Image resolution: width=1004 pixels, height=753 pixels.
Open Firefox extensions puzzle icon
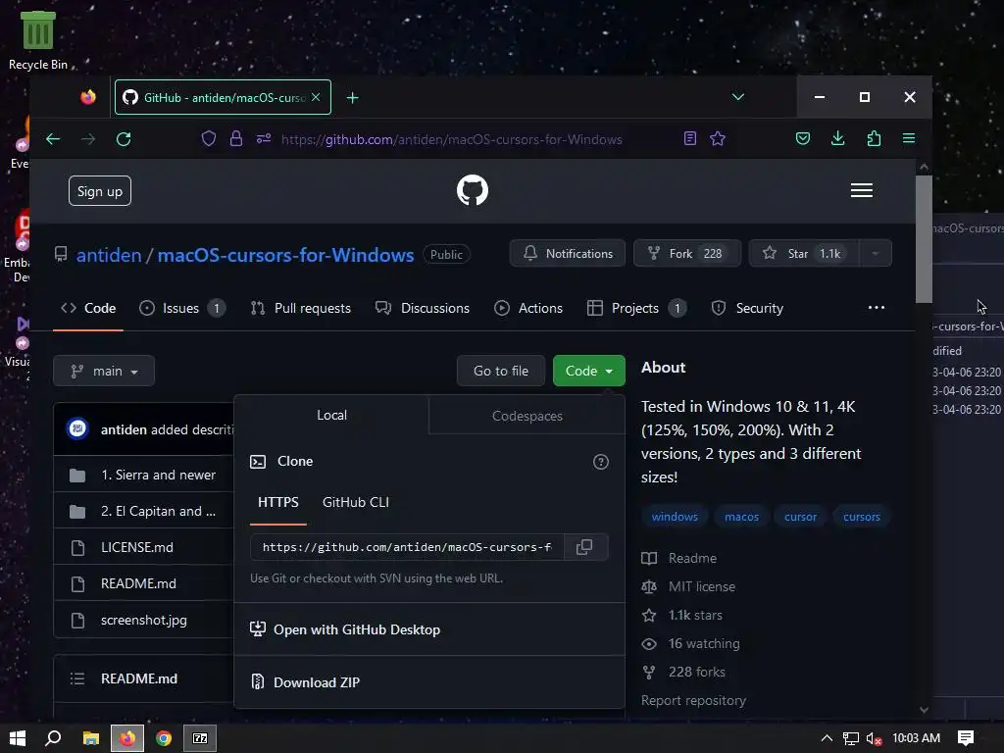pyautogui.click(x=874, y=139)
